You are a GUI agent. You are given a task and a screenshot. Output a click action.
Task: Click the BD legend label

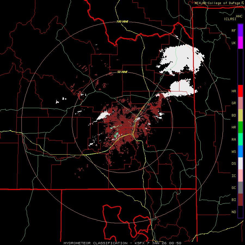(234, 115)
